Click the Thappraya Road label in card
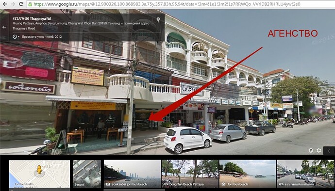This screenshot has width=335, height=191. coord(24,28)
